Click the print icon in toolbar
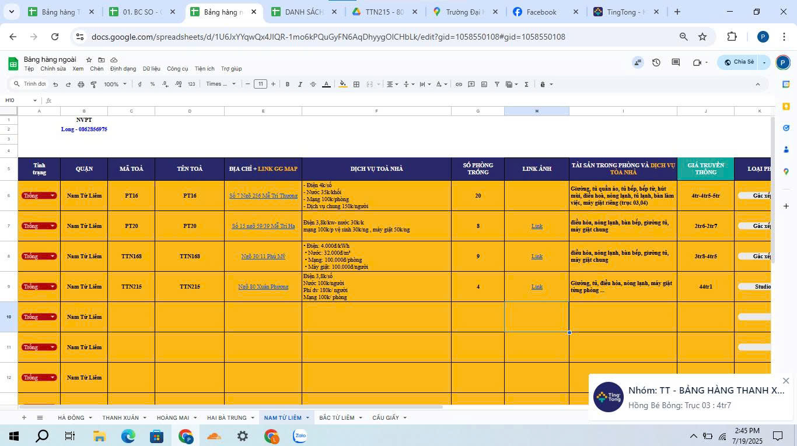This screenshot has height=446, width=797. click(81, 85)
